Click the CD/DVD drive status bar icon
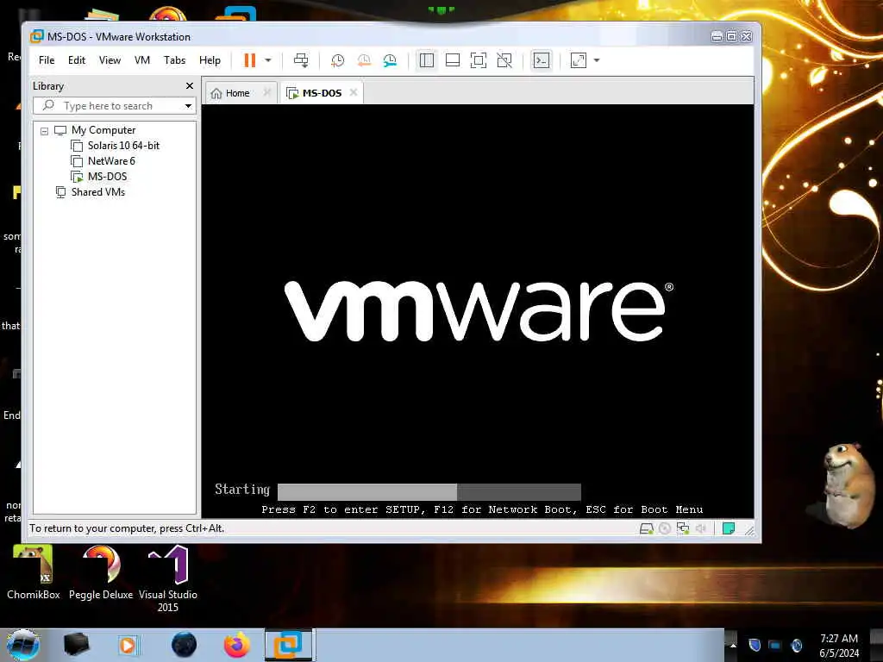The width and height of the screenshot is (883, 662). click(665, 528)
